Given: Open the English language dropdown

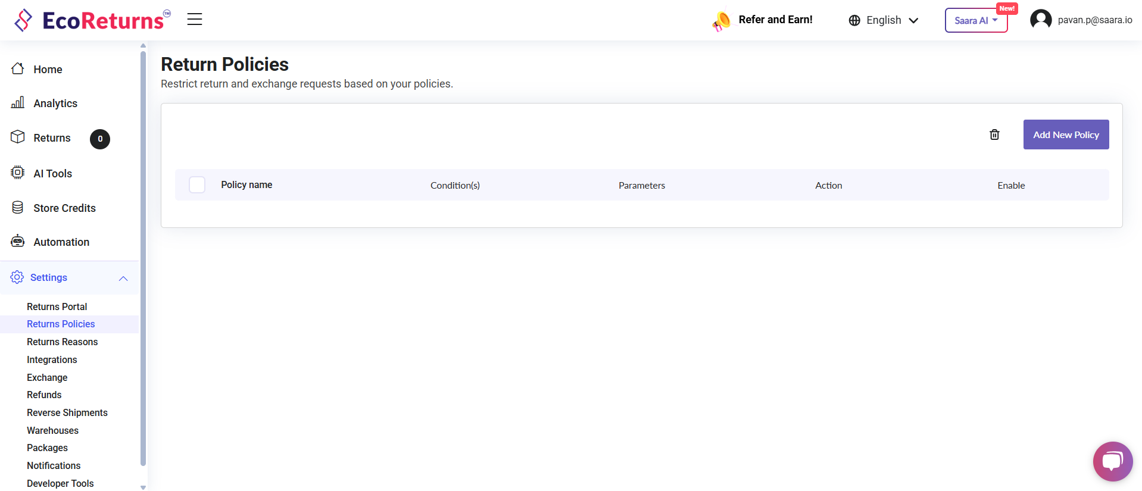Looking at the screenshot, I should pos(884,20).
